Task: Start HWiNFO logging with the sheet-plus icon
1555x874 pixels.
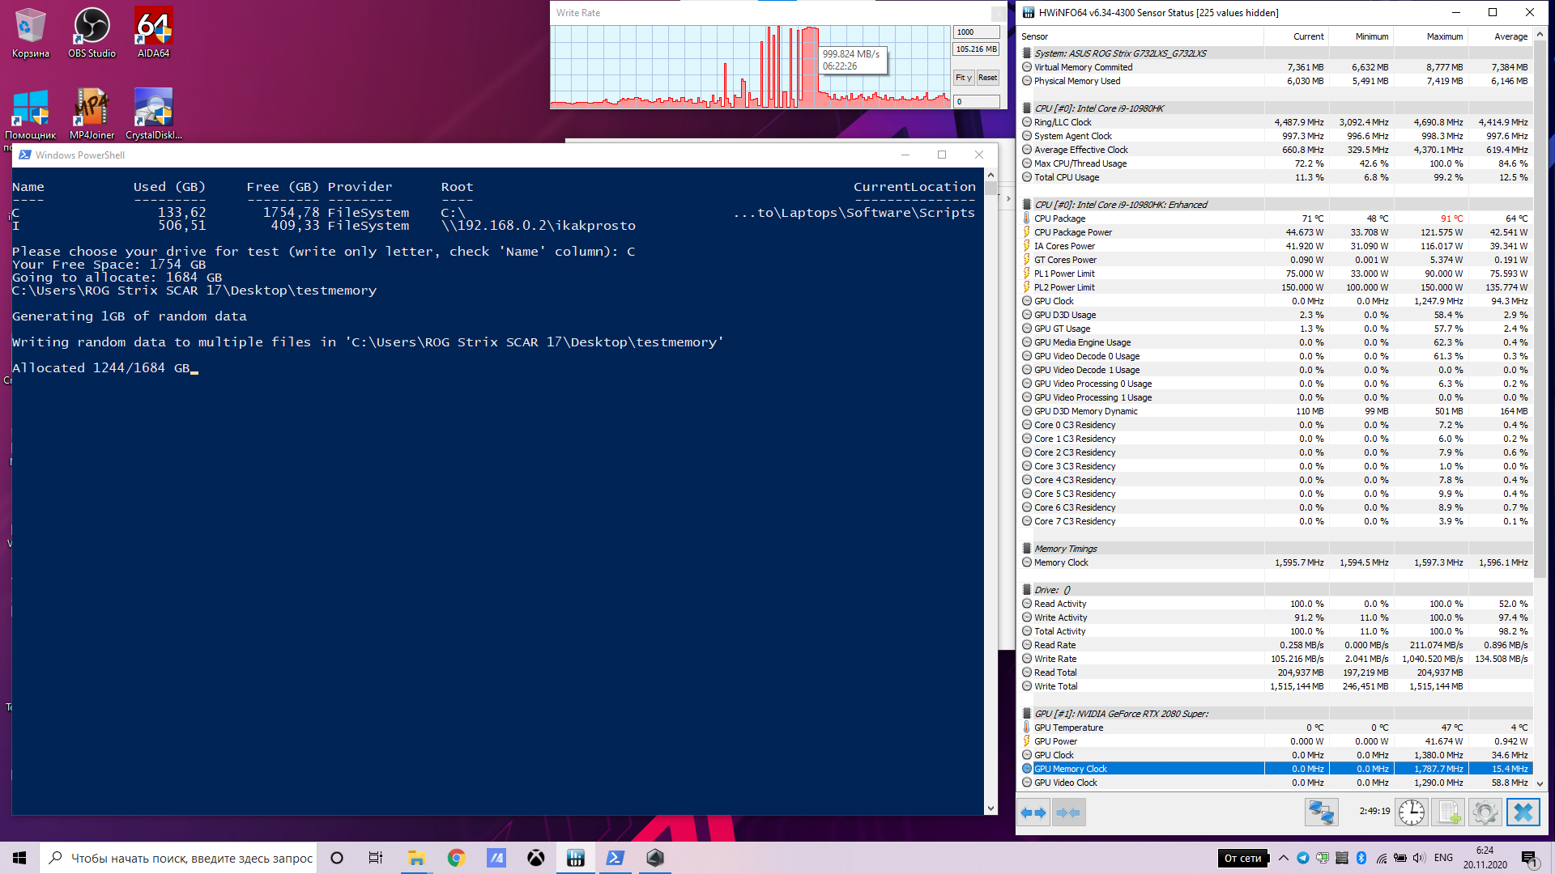Action: point(1448,812)
